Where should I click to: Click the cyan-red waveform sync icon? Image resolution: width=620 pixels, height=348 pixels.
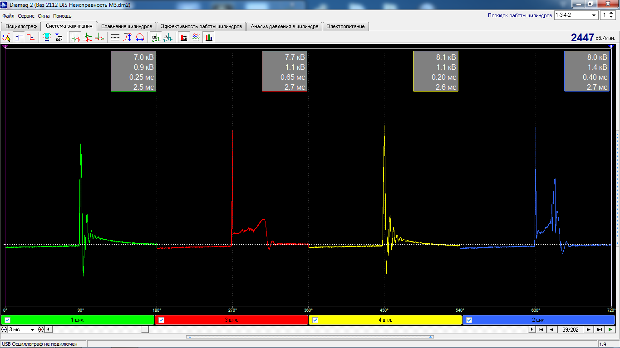pos(47,38)
